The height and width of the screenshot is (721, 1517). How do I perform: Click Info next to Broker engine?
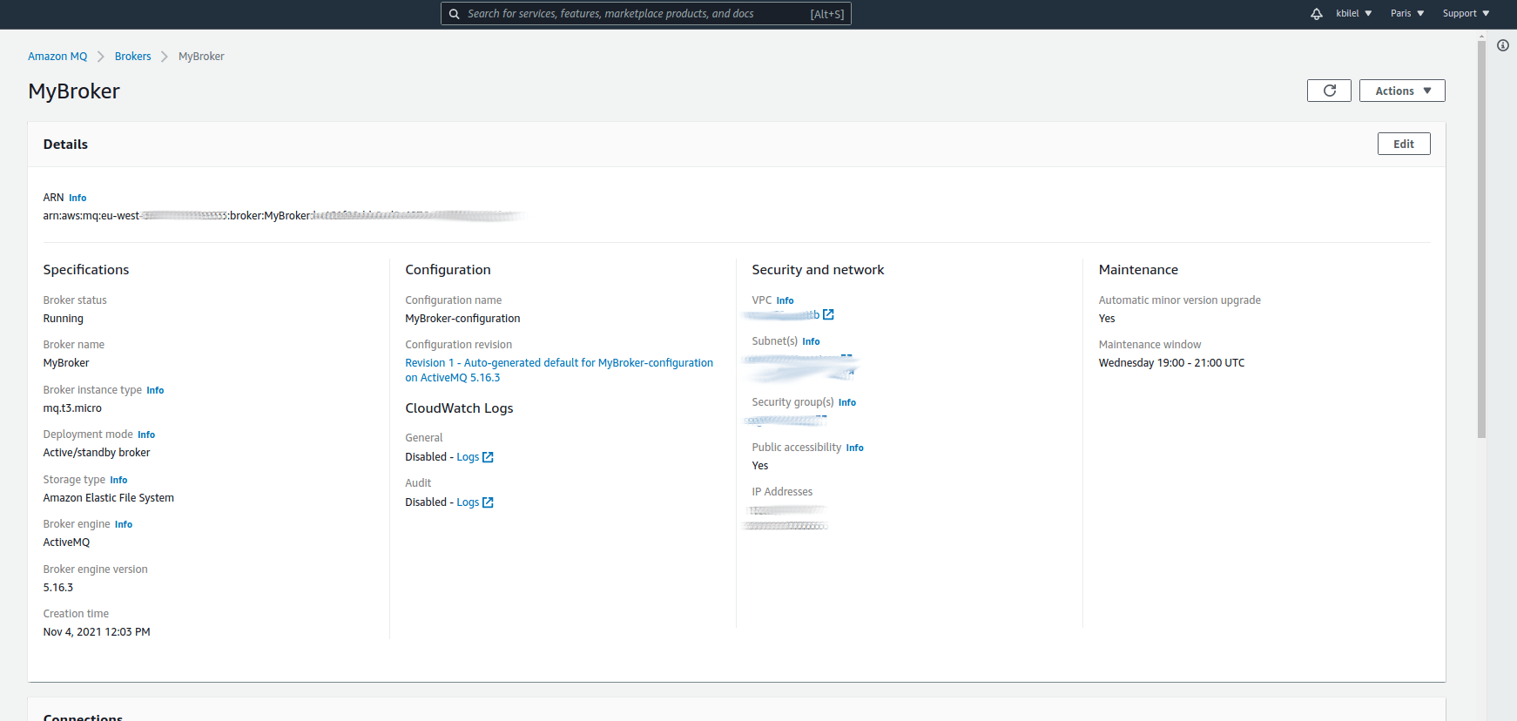coord(124,525)
